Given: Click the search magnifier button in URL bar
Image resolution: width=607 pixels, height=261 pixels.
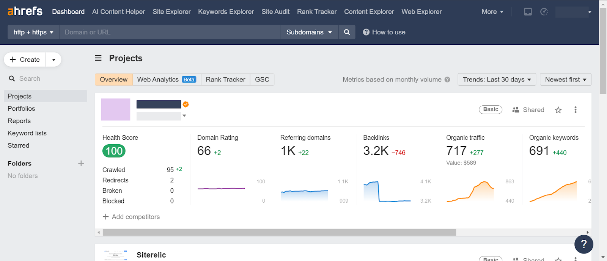Looking at the screenshot, I should click(x=347, y=32).
